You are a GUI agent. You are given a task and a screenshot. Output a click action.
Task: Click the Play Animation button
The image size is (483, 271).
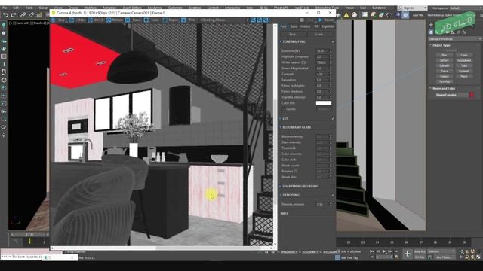[x=384, y=251]
